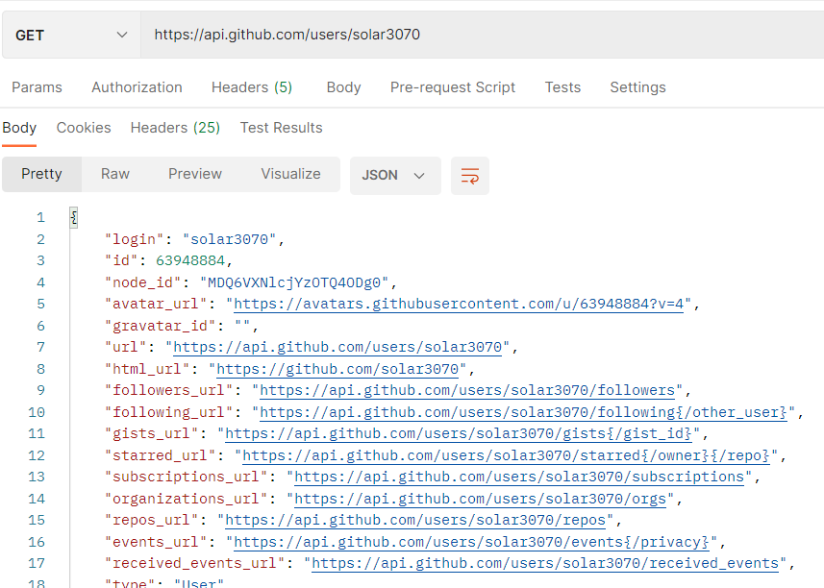This screenshot has width=824, height=588.
Task: Open the Params tab
Action: click(37, 87)
